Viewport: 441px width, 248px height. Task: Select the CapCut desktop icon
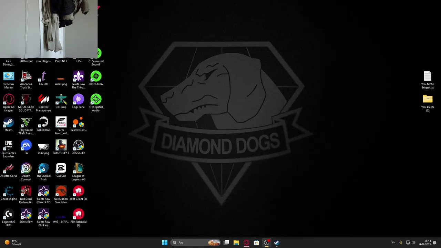pyautogui.click(x=61, y=170)
